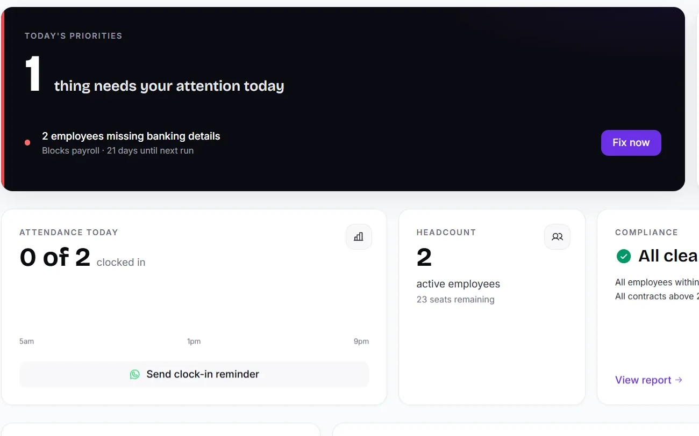Click the headcount number 2
Screen dimensions: 699x436
click(x=424, y=258)
